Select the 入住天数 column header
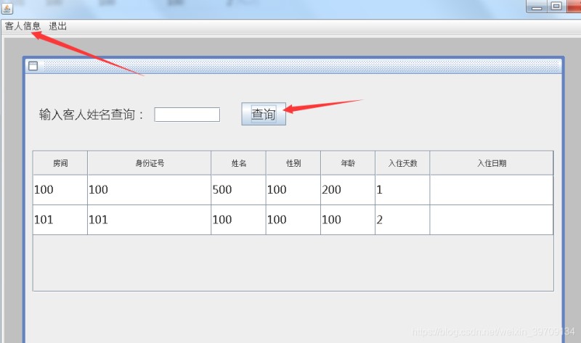The width and height of the screenshot is (581, 343). 402,163
